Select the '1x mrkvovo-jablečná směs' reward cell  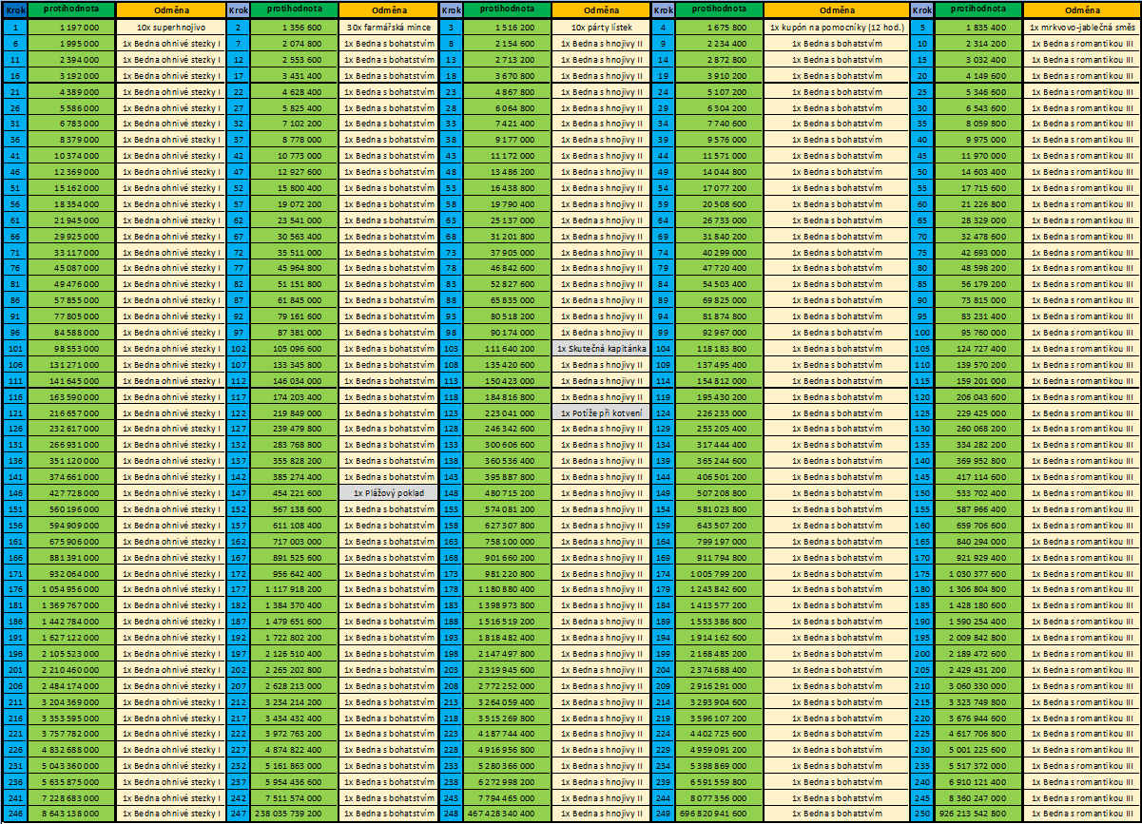pyautogui.click(x=1082, y=28)
